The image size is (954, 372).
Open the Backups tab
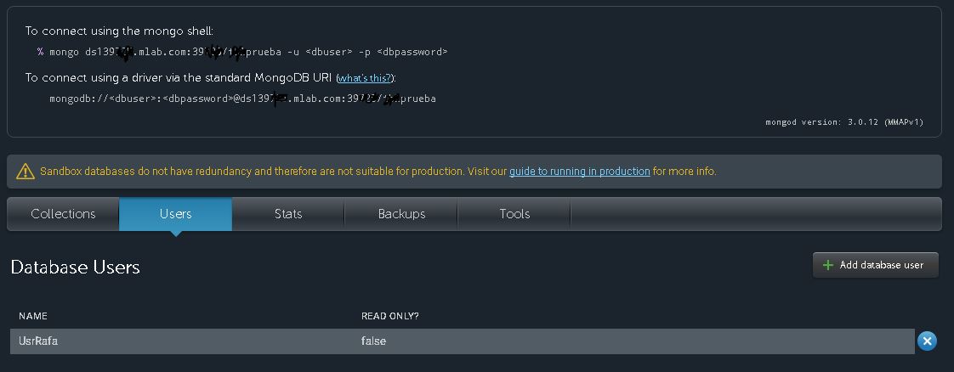click(x=401, y=214)
